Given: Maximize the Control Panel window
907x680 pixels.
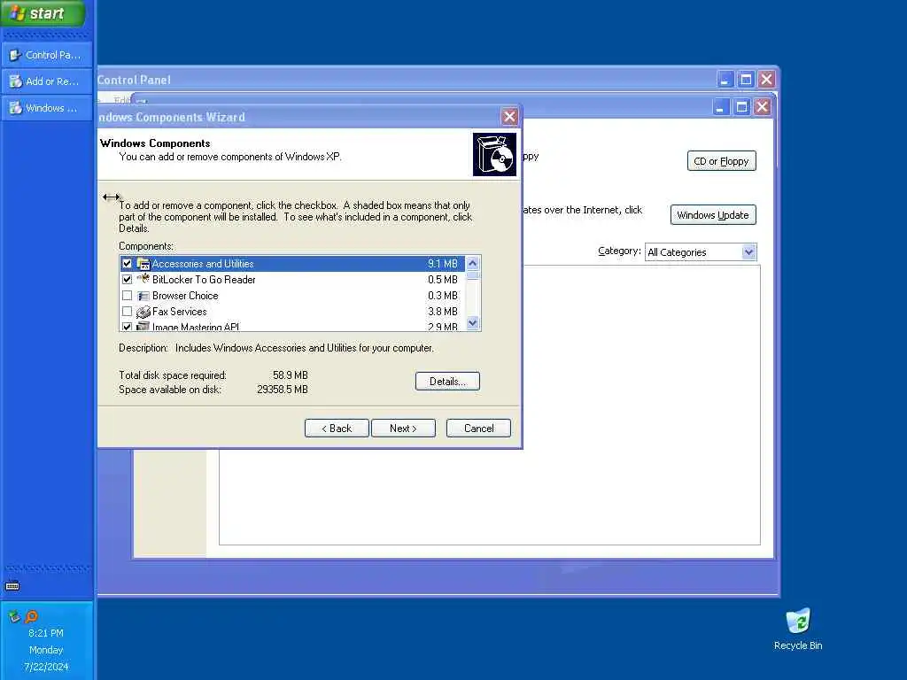Looking at the screenshot, I should pyautogui.click(x=746, y=79).
